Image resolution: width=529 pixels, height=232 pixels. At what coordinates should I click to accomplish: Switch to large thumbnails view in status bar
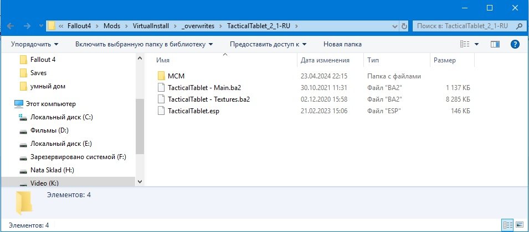click(520, 225)
